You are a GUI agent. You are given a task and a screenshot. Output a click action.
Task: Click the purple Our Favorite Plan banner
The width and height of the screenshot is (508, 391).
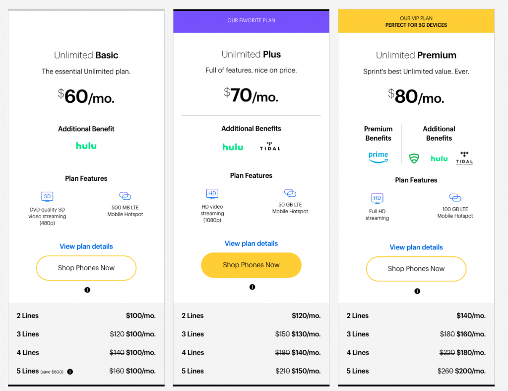click(251, 21)
